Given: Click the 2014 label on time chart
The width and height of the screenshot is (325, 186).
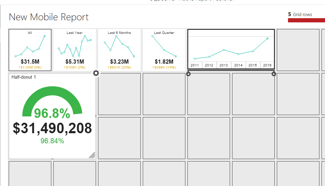Looking at the screenshot, I should pyautogui.click(x=238, y=65).
